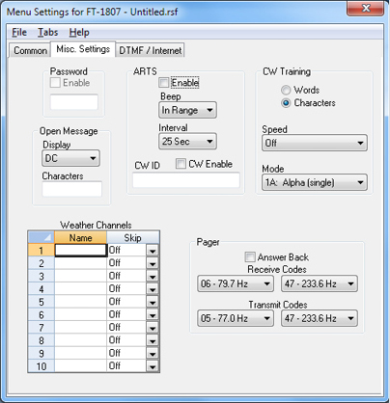Open the File menu

point(19,32)
